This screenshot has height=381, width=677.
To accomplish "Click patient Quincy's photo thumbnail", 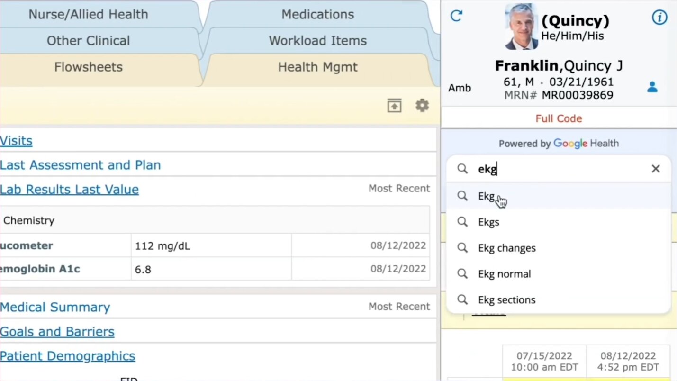I will [x=521, y=27].
